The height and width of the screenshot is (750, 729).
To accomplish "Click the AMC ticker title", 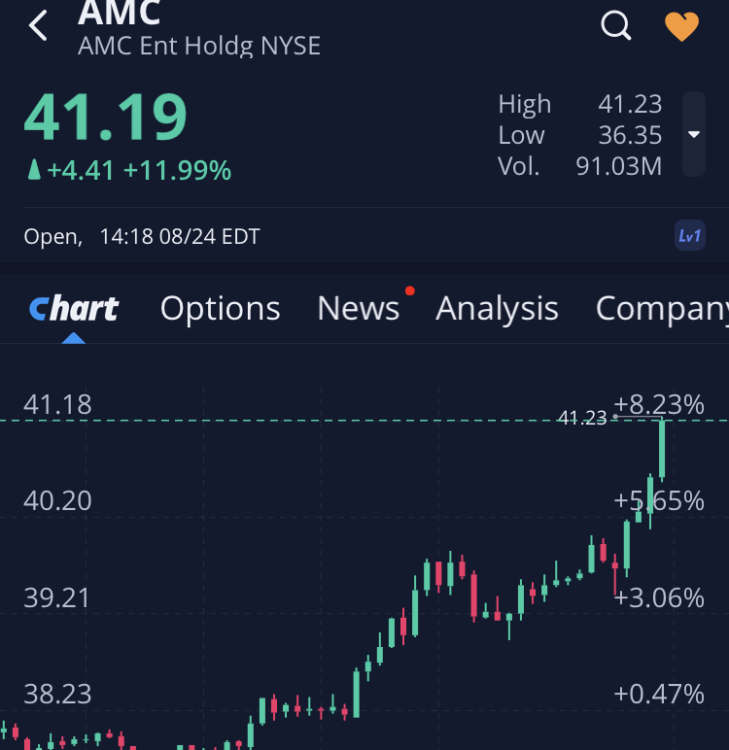I will point(119,14).
